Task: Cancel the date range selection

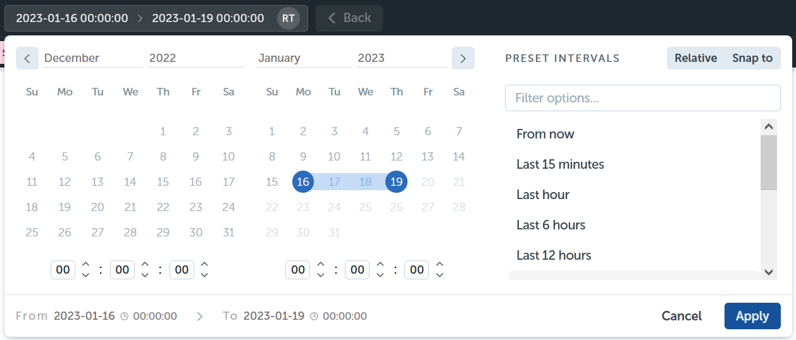Action: pyautogui.click(x=681, y=316)
